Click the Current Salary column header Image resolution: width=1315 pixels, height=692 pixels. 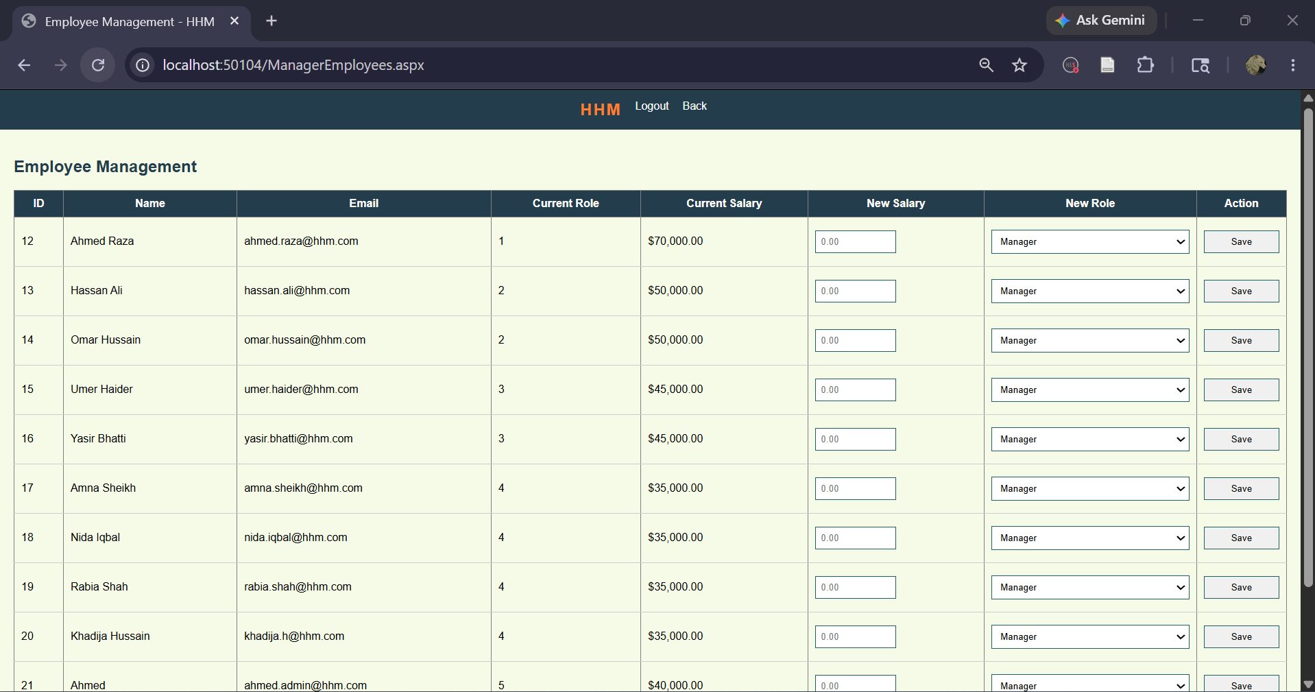coord(724,203)
